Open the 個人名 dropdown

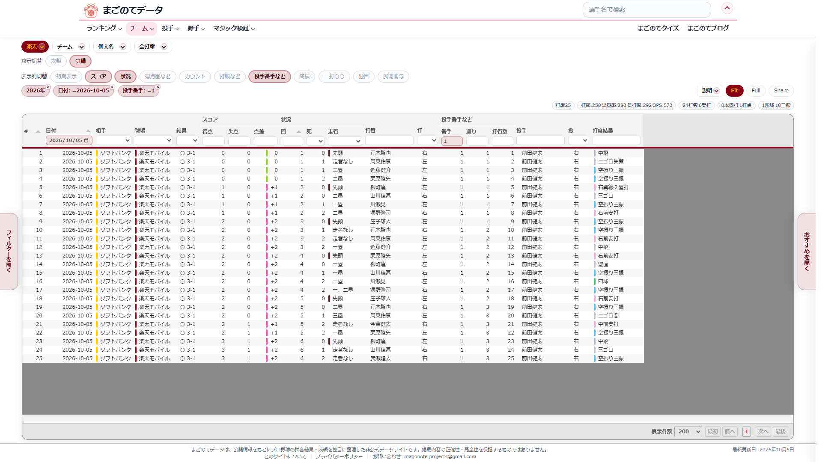(112, 47)
